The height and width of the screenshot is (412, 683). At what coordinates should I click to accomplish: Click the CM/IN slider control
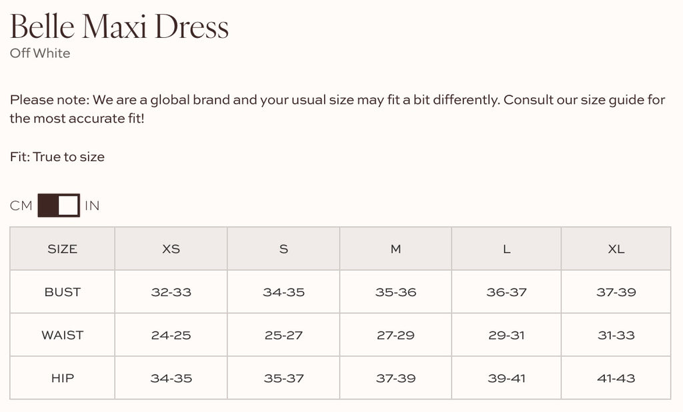coord(59,206)
